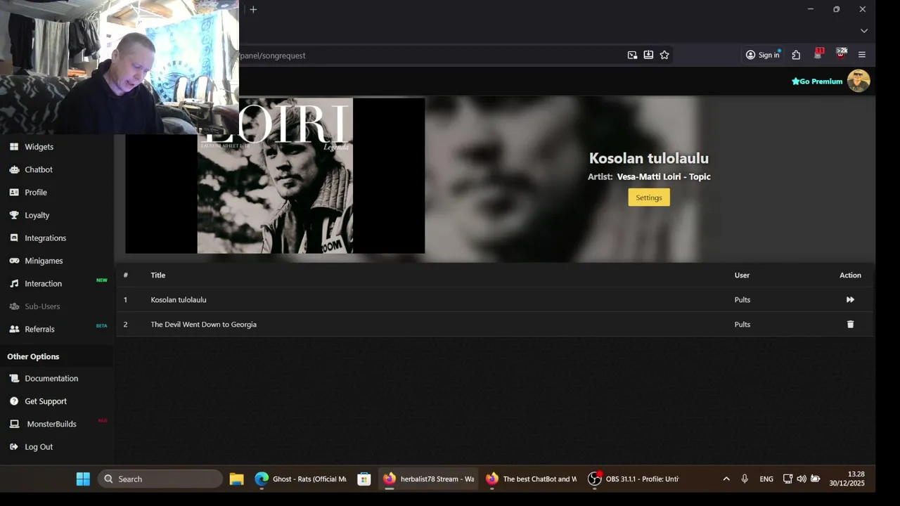The height and width of the screenshot is (506, 900).
Task: Click the Other Options heading
Action: [33, 356]
